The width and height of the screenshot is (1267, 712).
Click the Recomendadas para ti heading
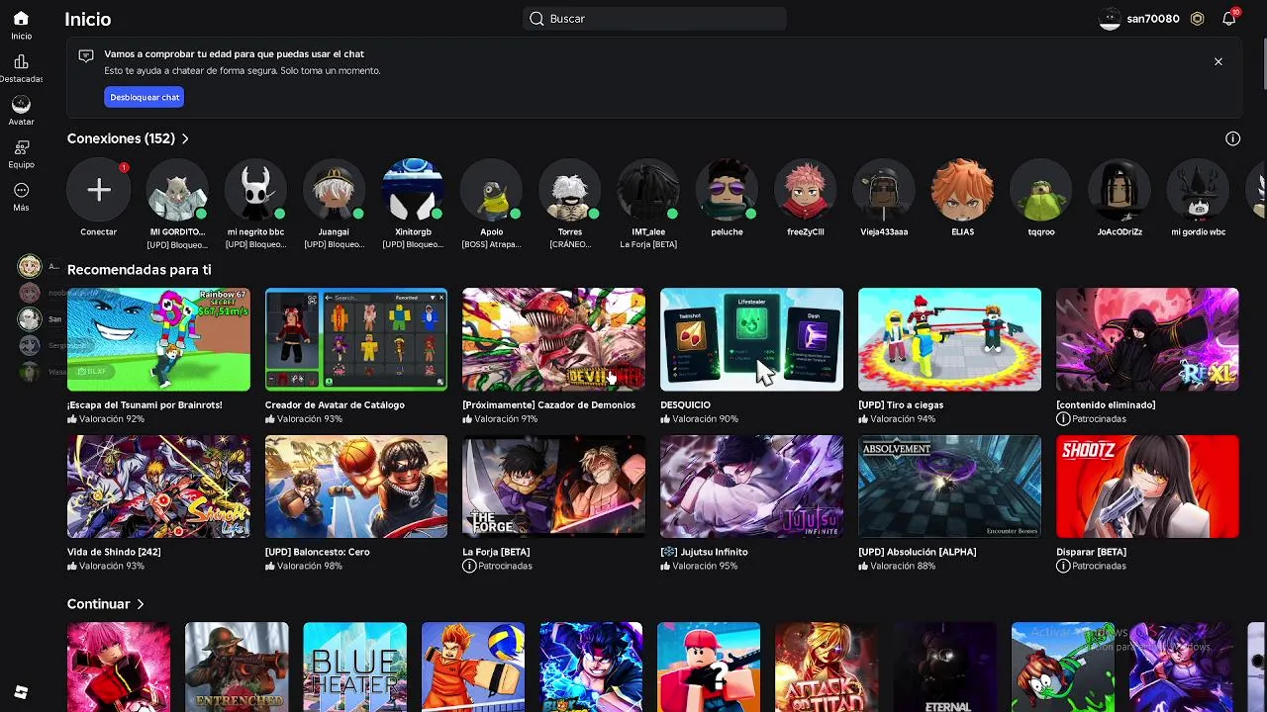point(139,269)
